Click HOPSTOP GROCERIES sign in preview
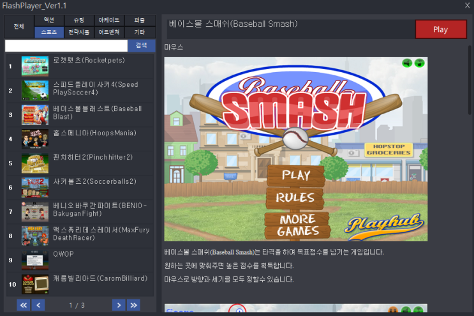This screenshot has width=474, height=316. 389,149
